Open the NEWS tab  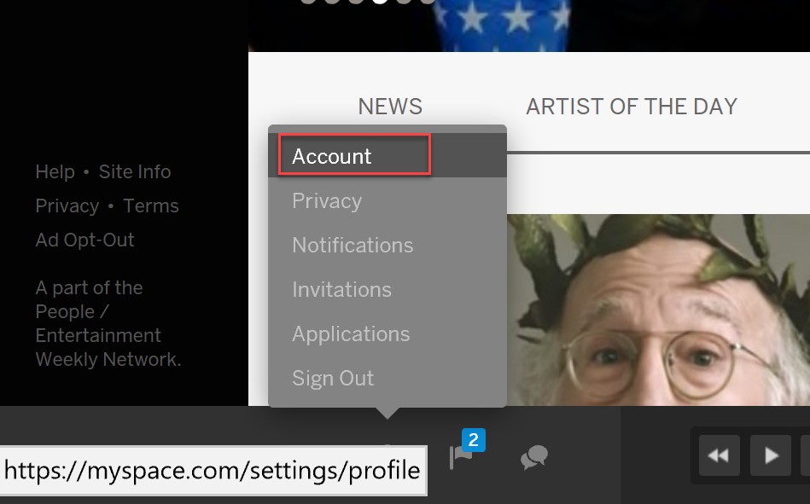click(390, 107)
